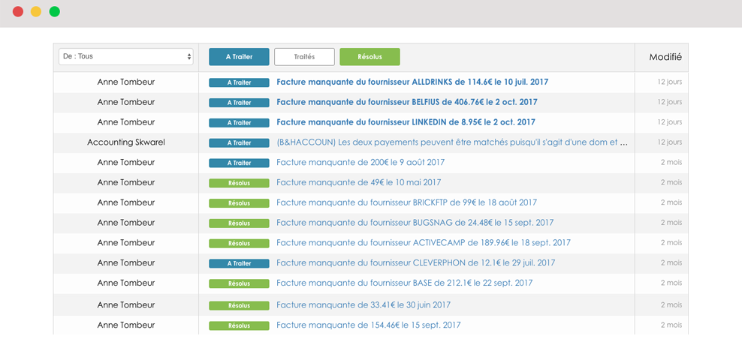Toggle the 'A Traiter' filter button
Image resolution: width=742 pixels, height=363 pixels.
click(x=239, y=57)
